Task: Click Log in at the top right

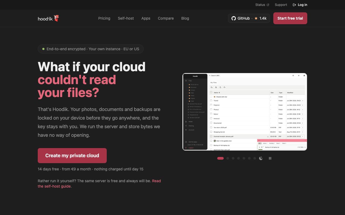Action: click(300, 5)
